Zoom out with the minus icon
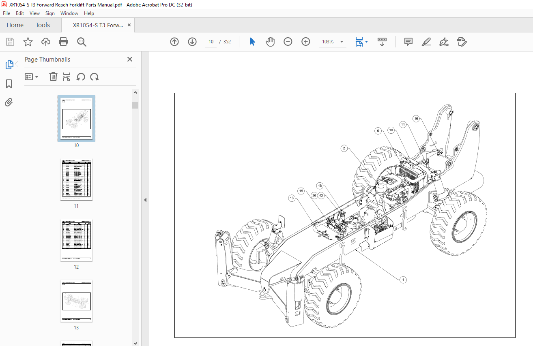Screen dimensions: 533x346 tap(288, 42)
